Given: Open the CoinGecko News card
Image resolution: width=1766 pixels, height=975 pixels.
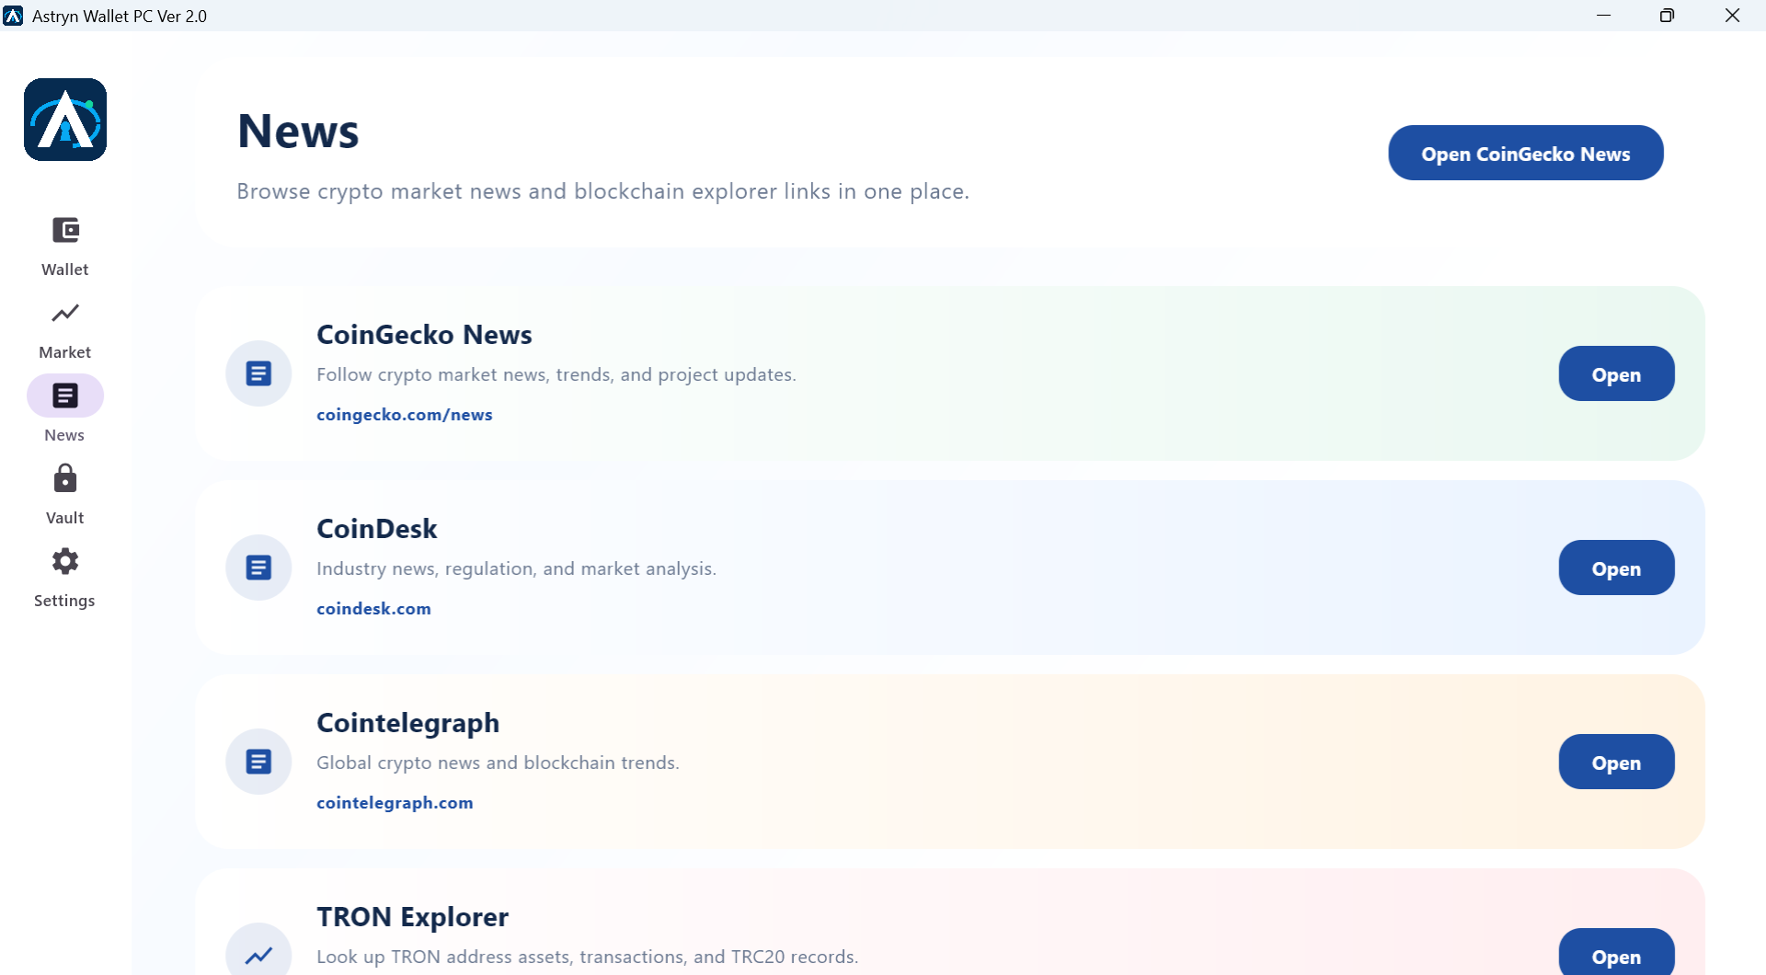Looking at the screenshot, I should [1616, 373].
